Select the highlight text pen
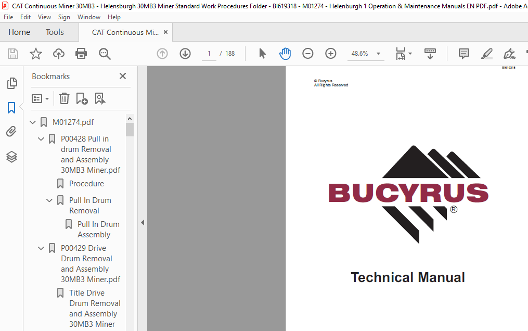 pos(486,54)
